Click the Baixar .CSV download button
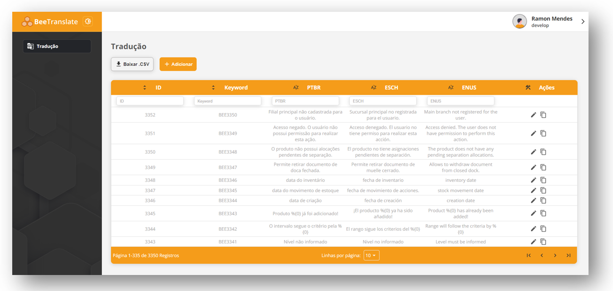This screenshot has width=613, height=291. pos(132,64)
